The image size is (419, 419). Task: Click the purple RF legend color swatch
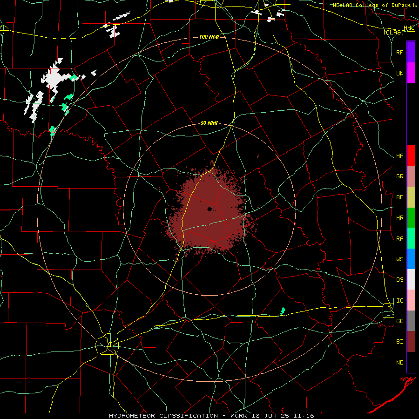(x=411, y=52)
